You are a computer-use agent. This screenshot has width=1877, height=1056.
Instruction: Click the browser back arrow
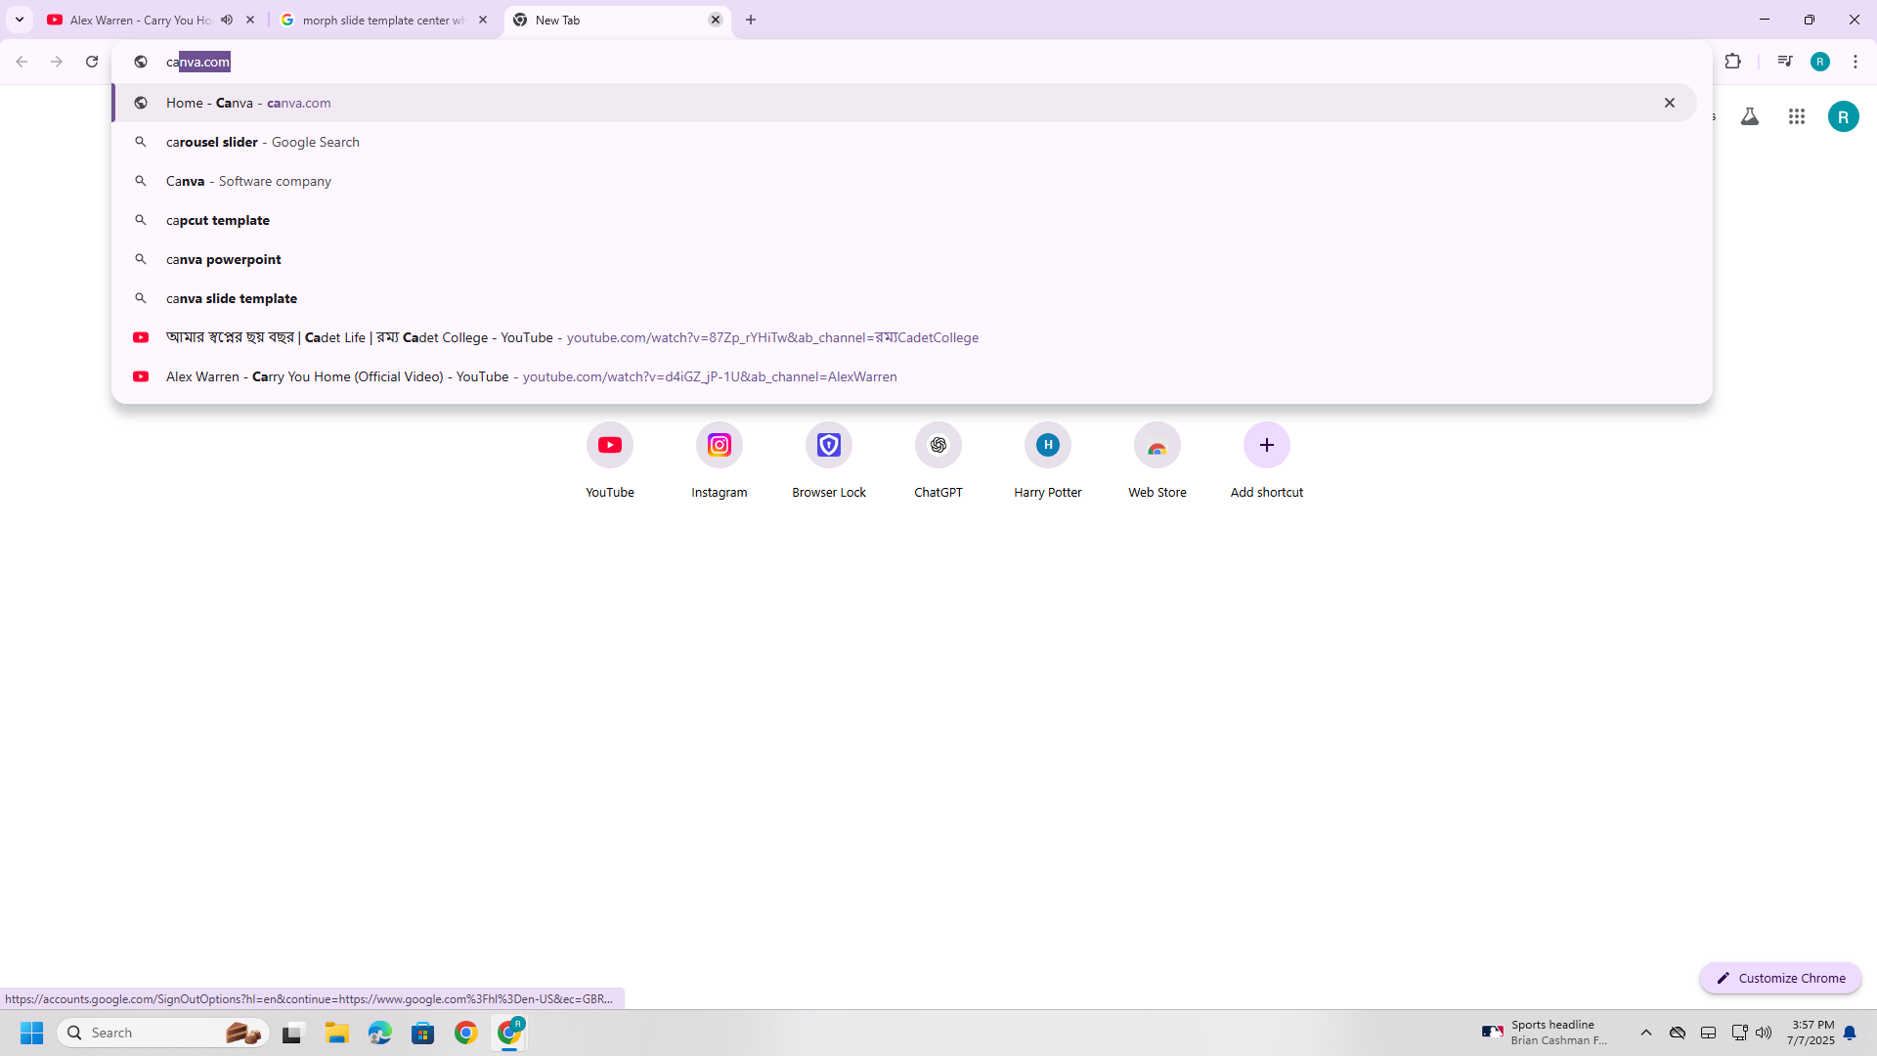22,62
